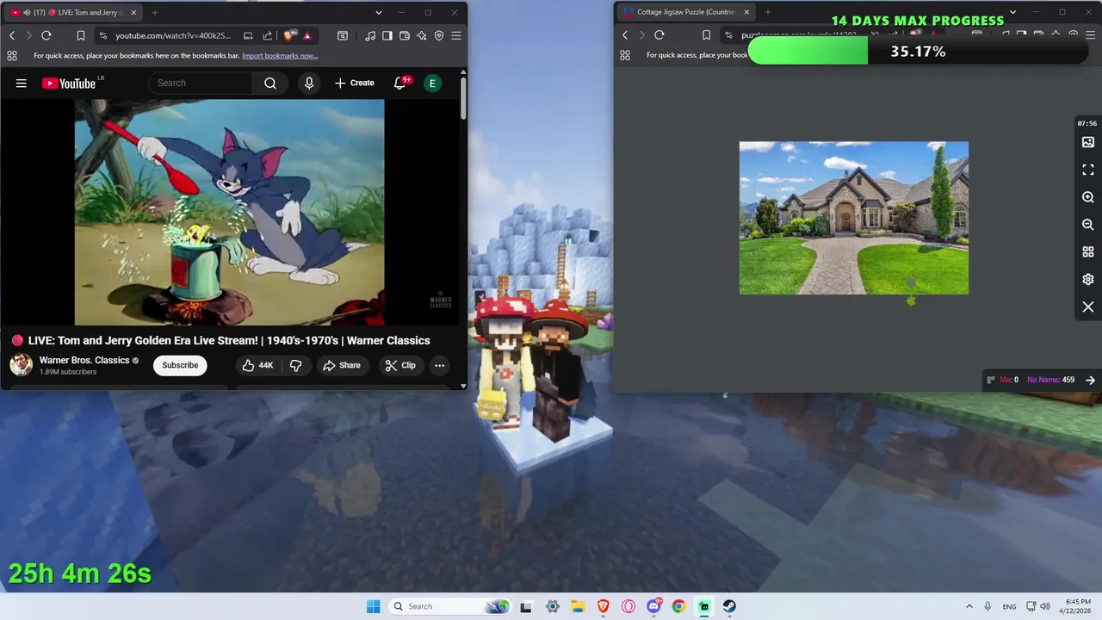Go back in the YouTube browser window

point(12,35)
